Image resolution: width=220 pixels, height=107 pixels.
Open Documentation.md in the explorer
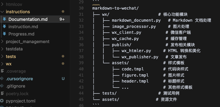click(28, 19)
